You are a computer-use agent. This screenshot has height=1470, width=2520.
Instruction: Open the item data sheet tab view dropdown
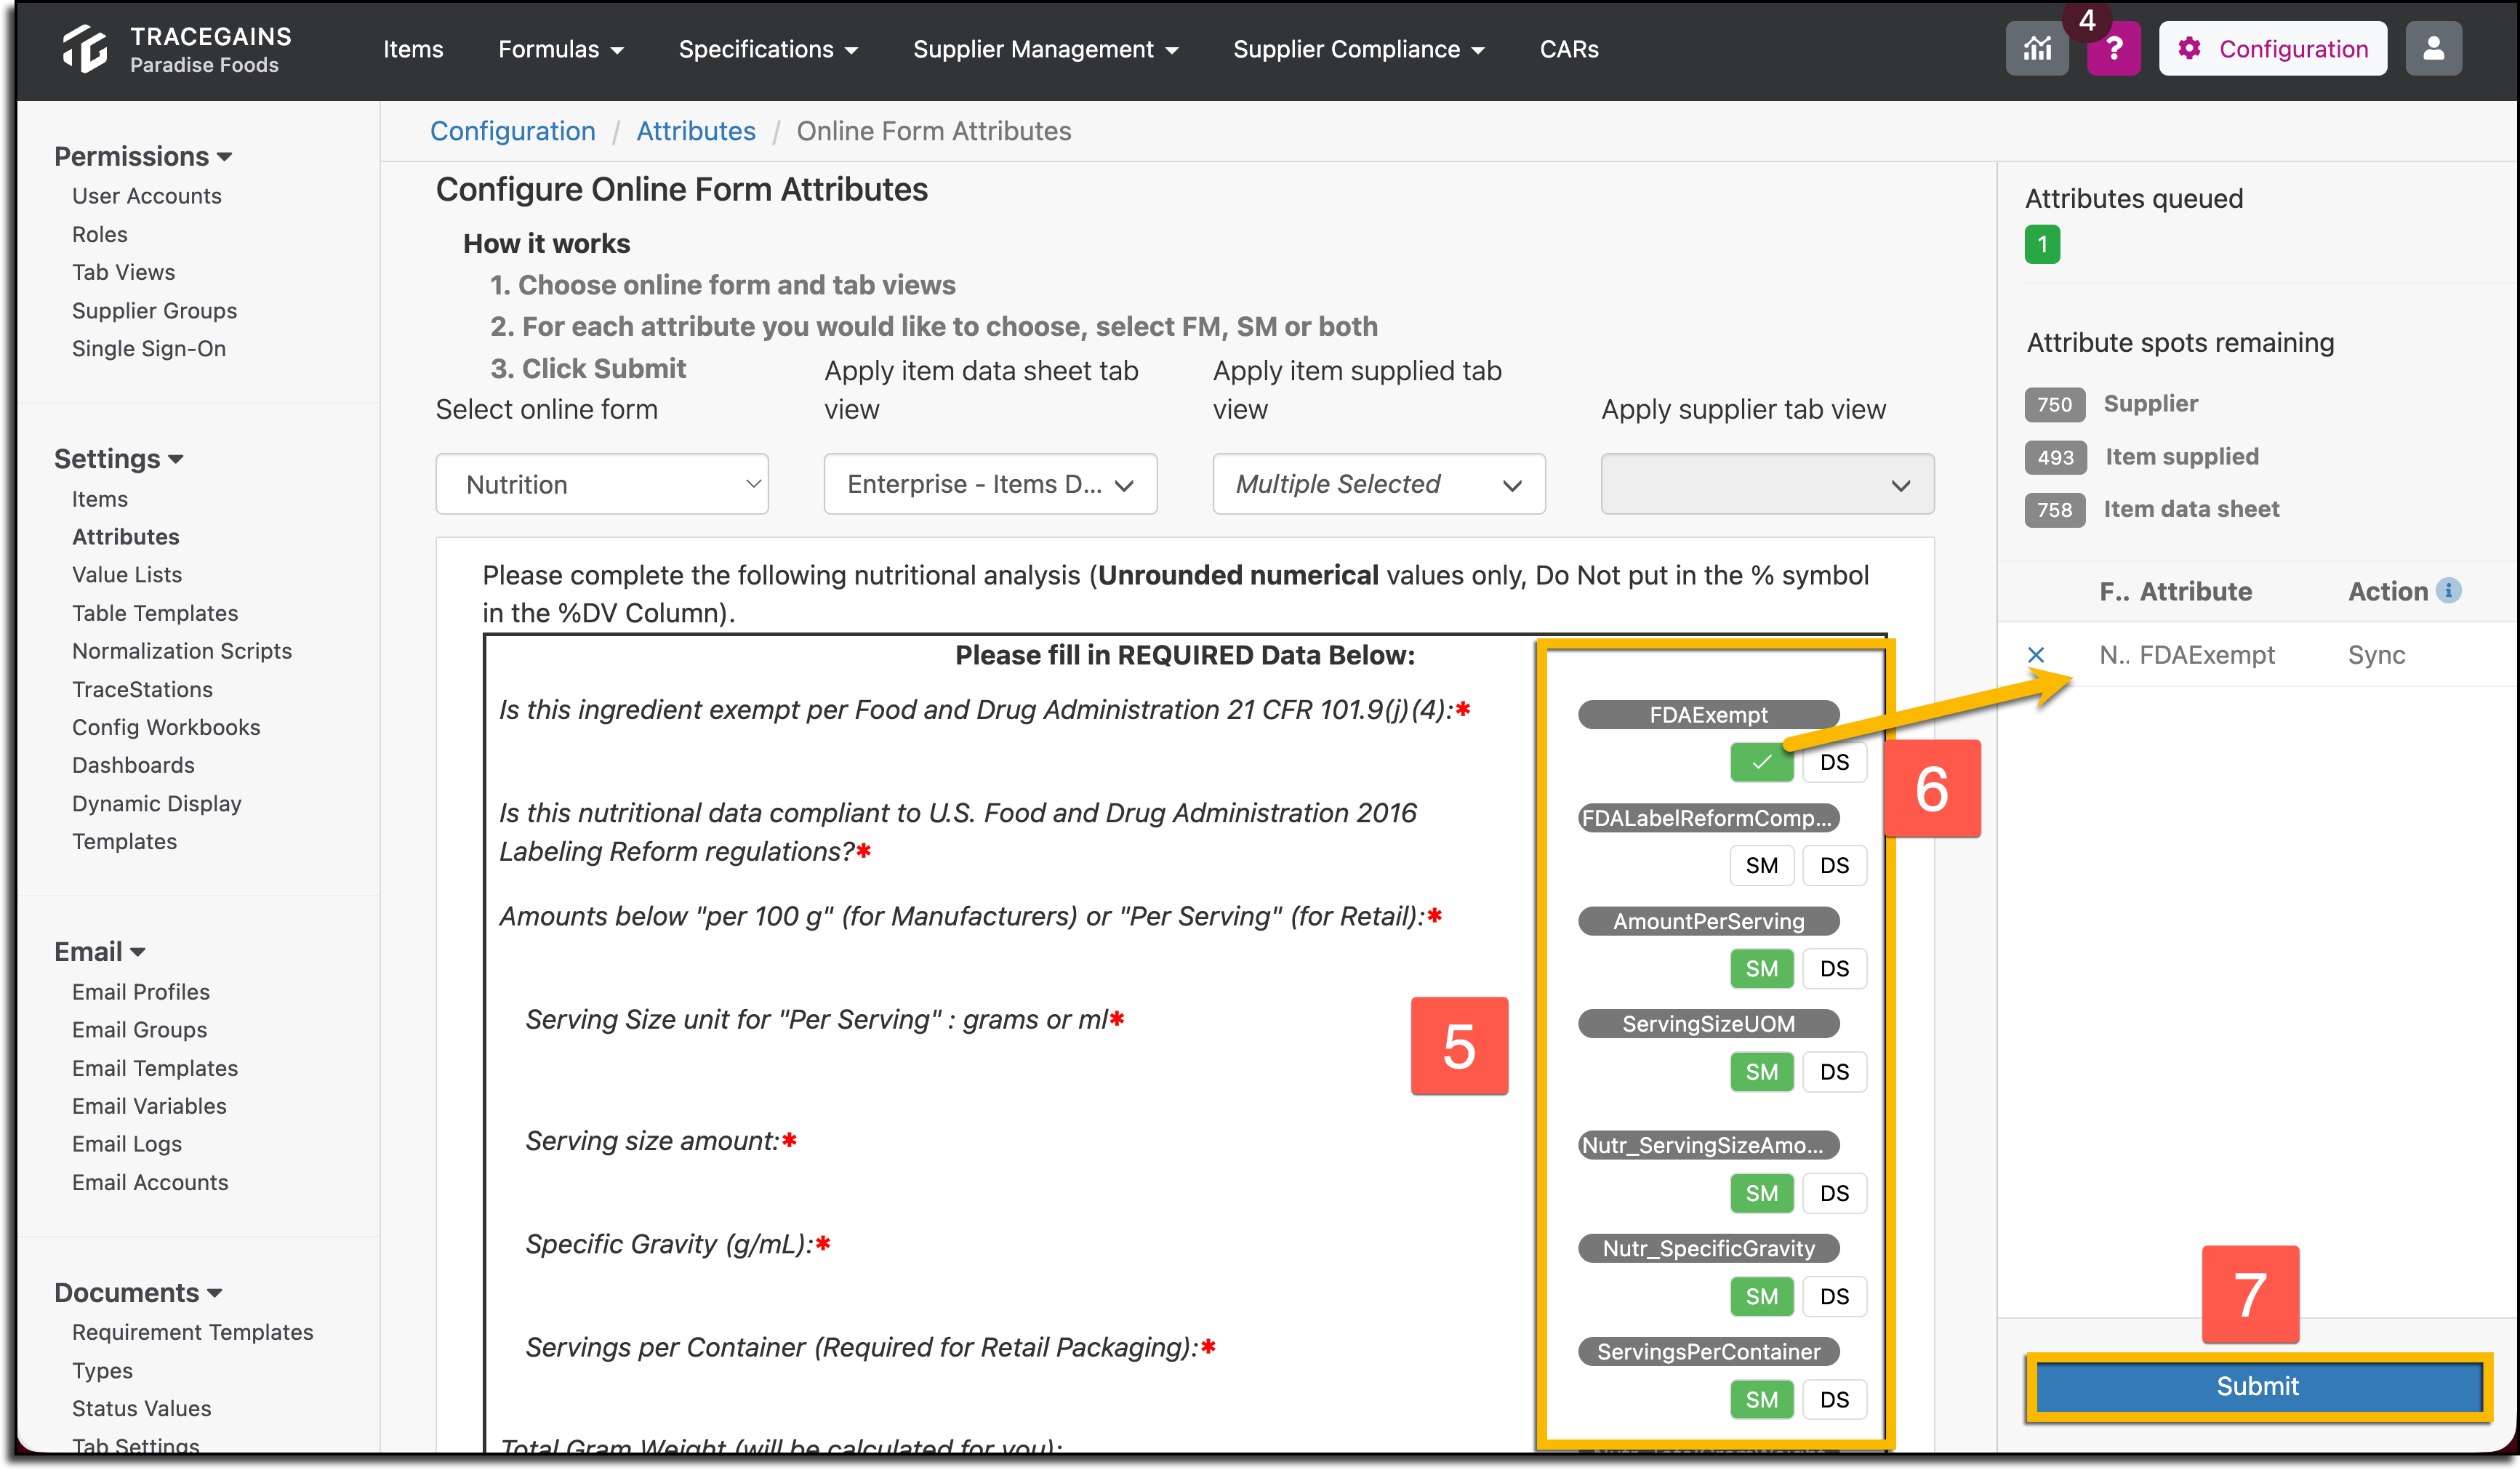pos(990,484)
